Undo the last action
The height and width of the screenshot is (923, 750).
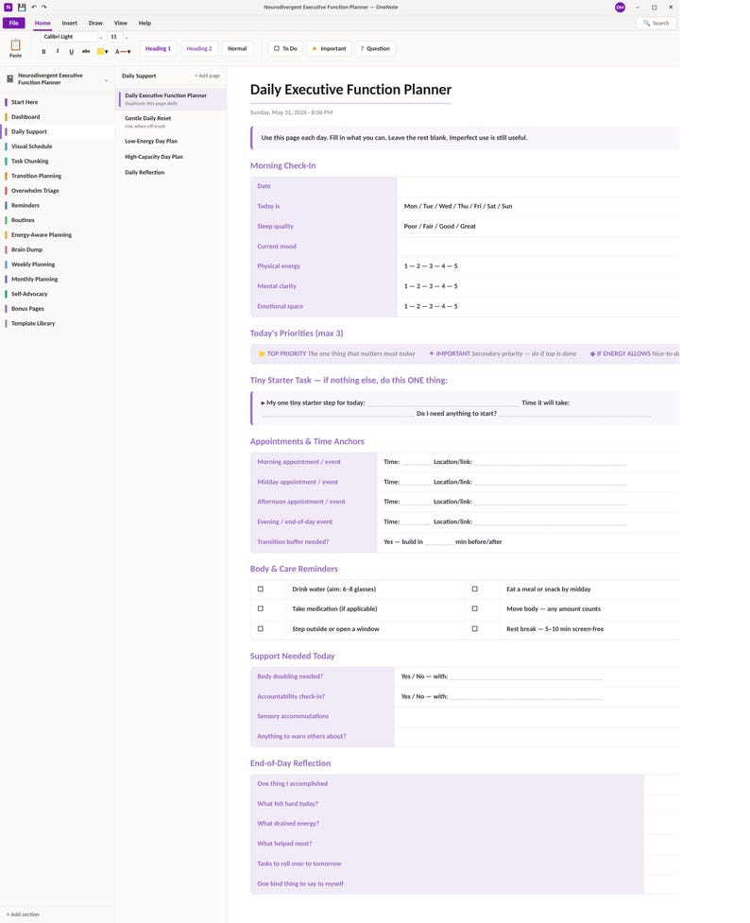[34, 7]
